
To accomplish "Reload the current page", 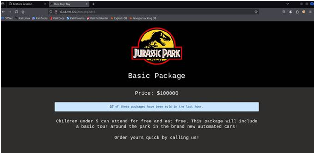I will 16,12.
